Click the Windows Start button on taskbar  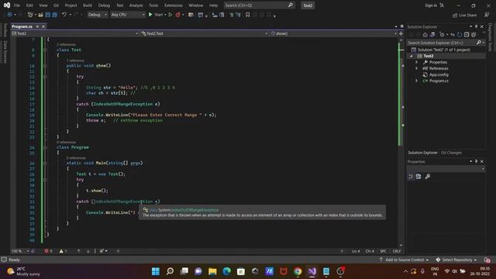point(156,271)
